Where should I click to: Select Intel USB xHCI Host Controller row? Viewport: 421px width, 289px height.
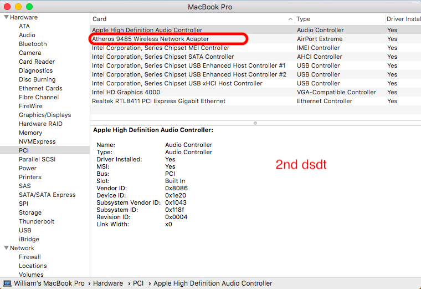click(x=177, y=83)
